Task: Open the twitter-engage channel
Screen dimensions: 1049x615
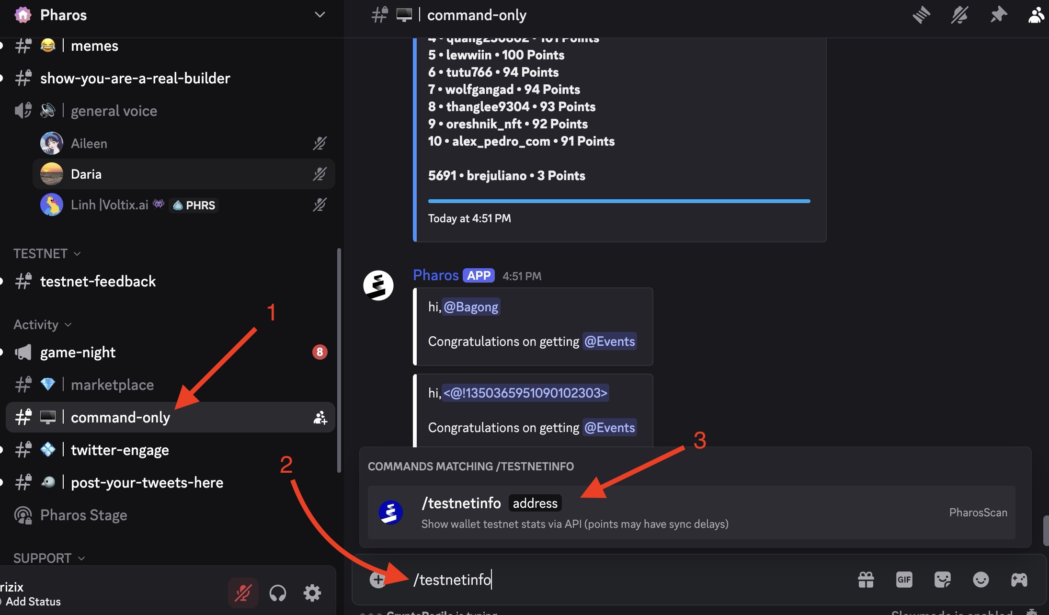Action: point(170,450)
